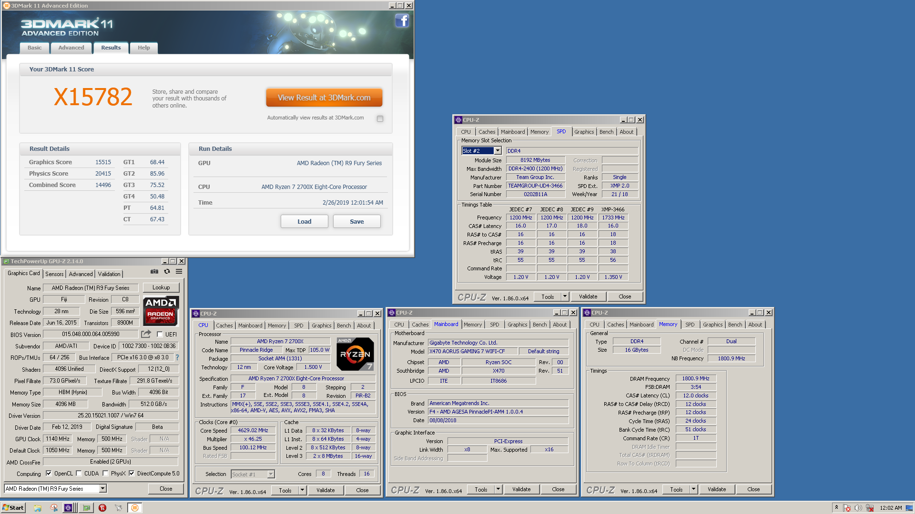
Task: Toggle the UEFI checkbox in GPU-Z
Action: point(160,334)
